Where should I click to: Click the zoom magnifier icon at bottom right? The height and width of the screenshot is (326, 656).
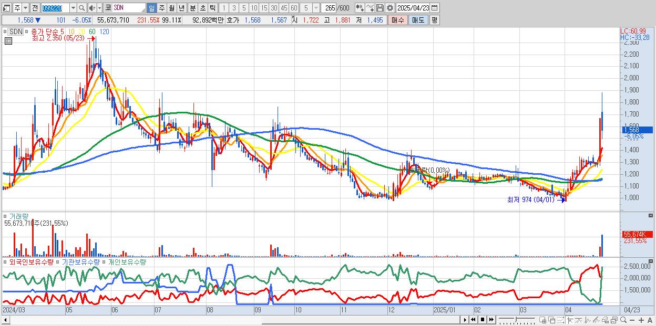point(623,320)
